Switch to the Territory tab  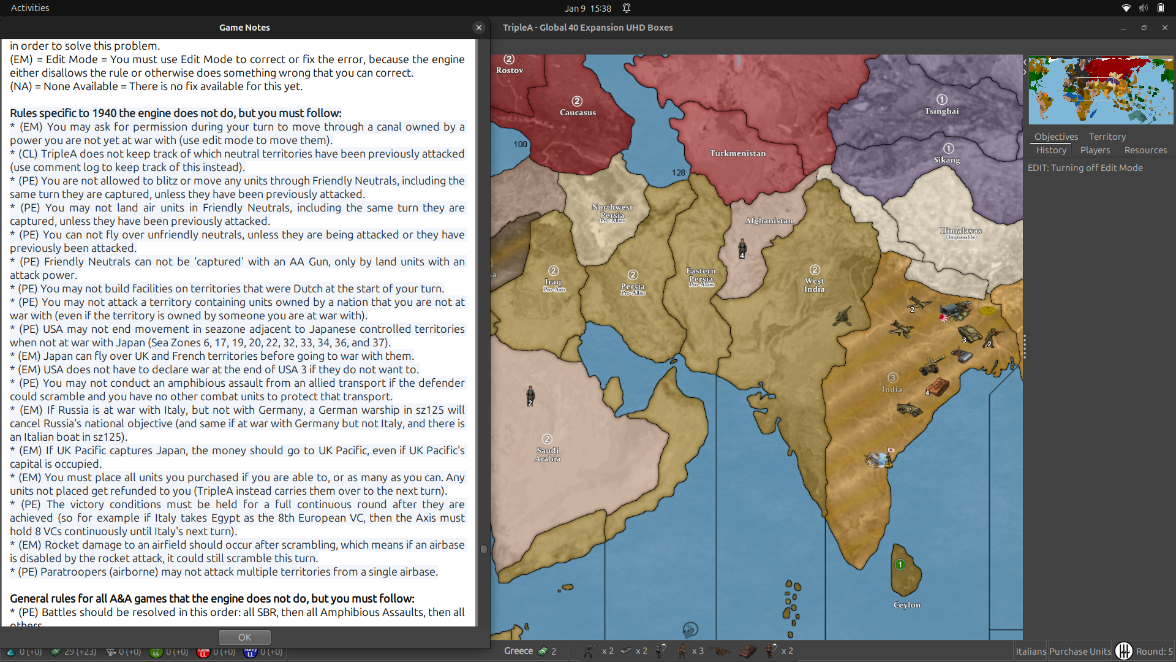[1107, 136]
